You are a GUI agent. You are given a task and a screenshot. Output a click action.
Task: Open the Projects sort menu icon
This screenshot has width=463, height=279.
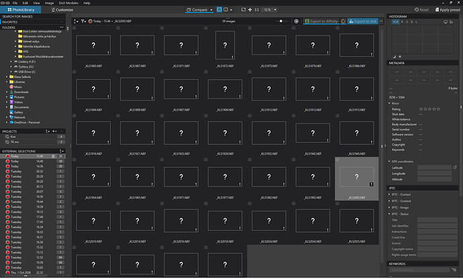[x=48, y=131]
